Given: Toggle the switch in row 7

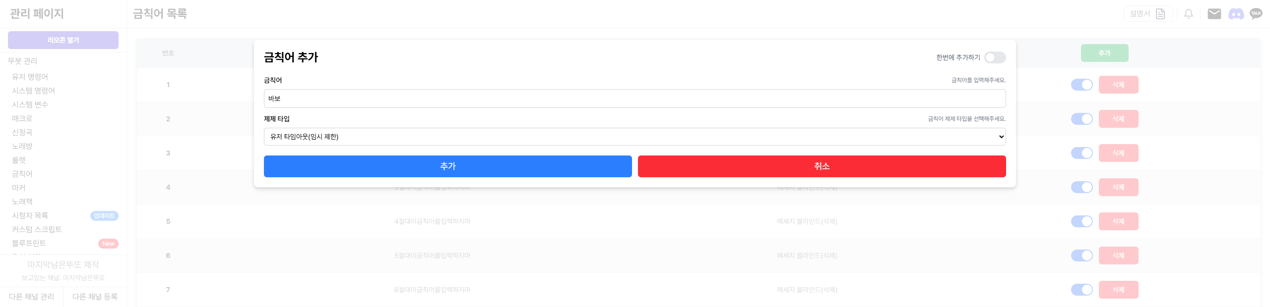Looking at the screenshot, I should [x=1081, y=290].
